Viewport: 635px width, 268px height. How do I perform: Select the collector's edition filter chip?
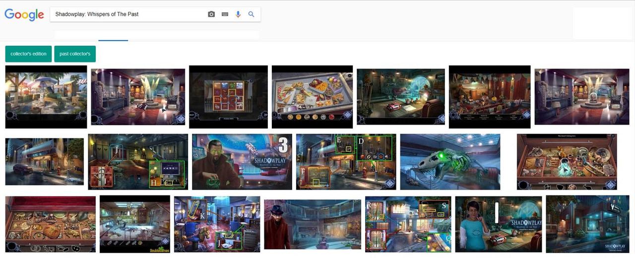pos(28,54)
